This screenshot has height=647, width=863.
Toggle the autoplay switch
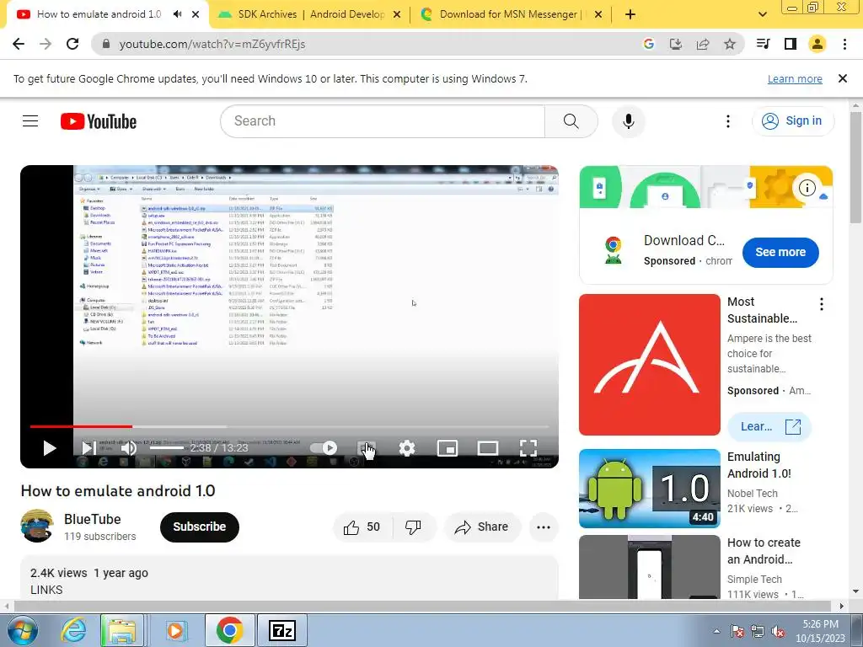(324, 448)
